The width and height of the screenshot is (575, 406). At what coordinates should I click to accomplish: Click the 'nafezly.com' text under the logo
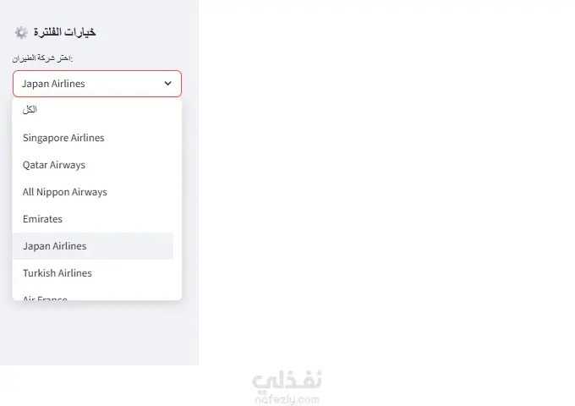287,398
